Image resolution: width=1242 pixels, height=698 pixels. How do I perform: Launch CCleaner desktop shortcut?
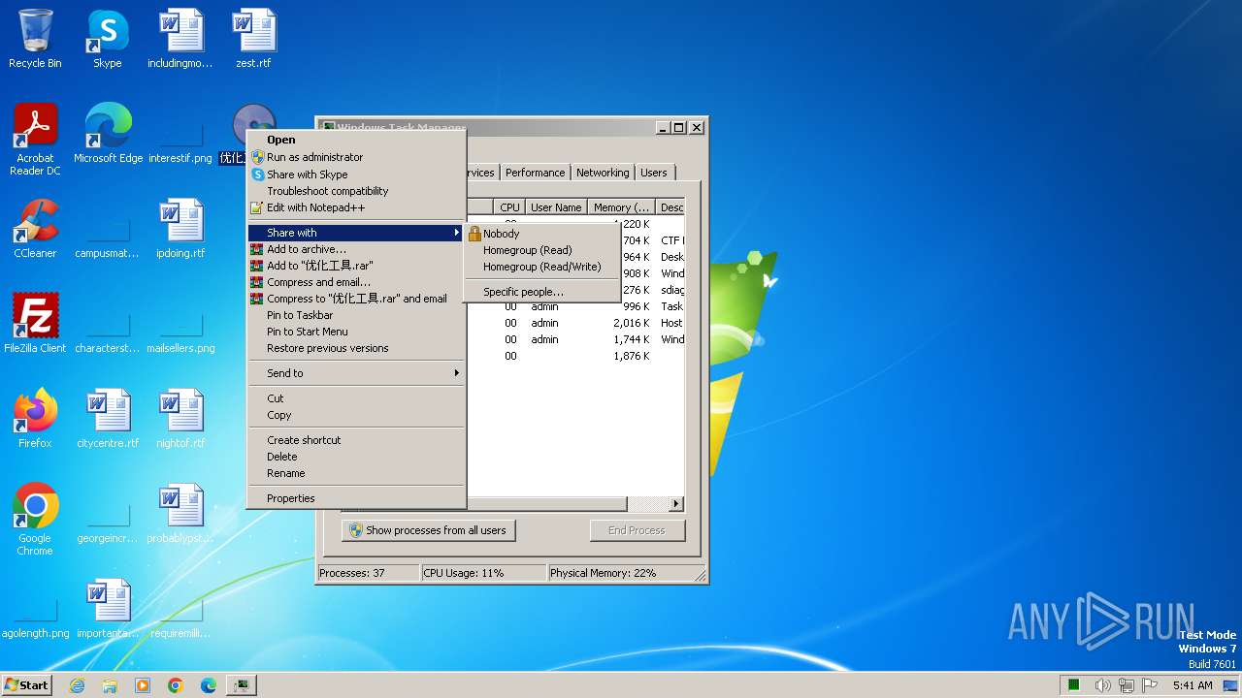[35, 229]
